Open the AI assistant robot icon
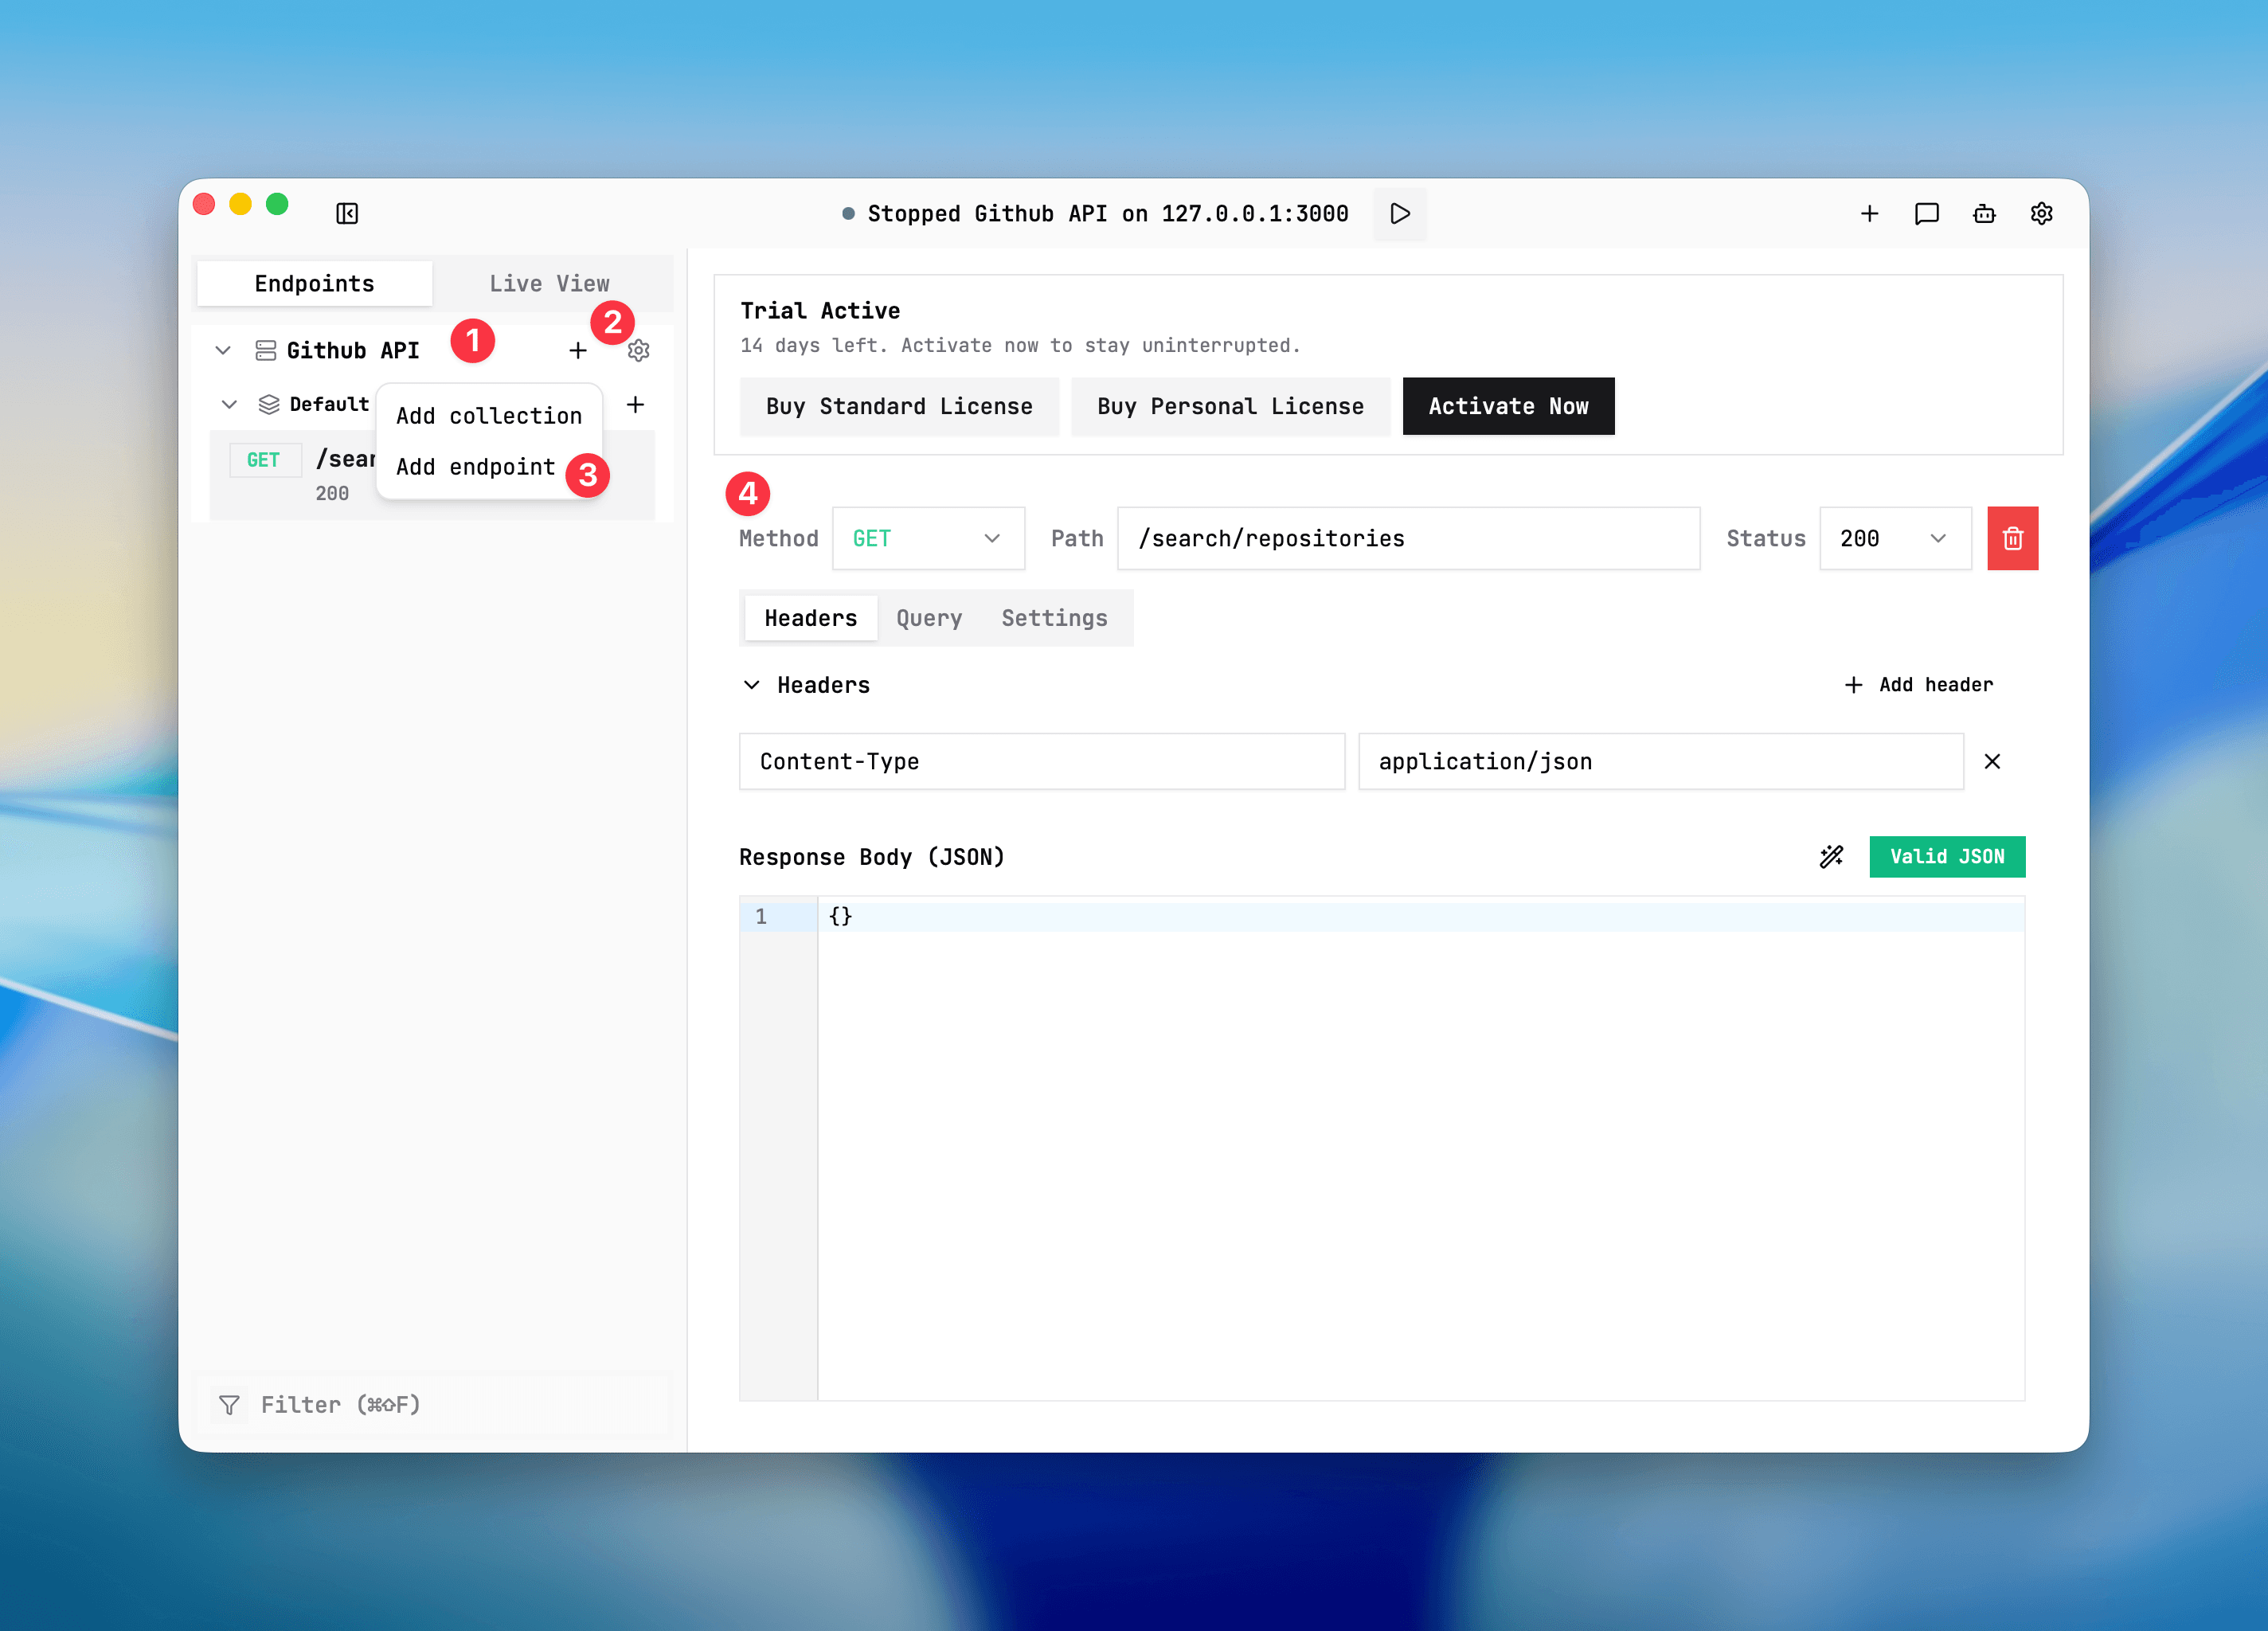Viewport: 2268px width, 1631px height. 1984,213
